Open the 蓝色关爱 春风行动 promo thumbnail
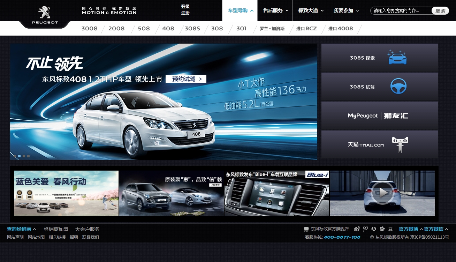456x262 pixels. 66,193
